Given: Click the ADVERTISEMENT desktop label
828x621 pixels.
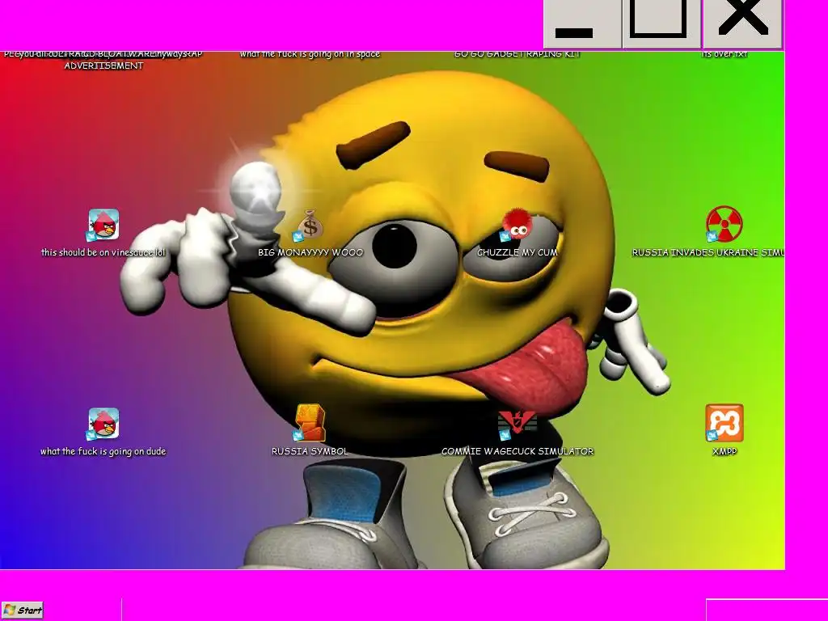Looking at the screenshot, I should (x=104, y=65).
